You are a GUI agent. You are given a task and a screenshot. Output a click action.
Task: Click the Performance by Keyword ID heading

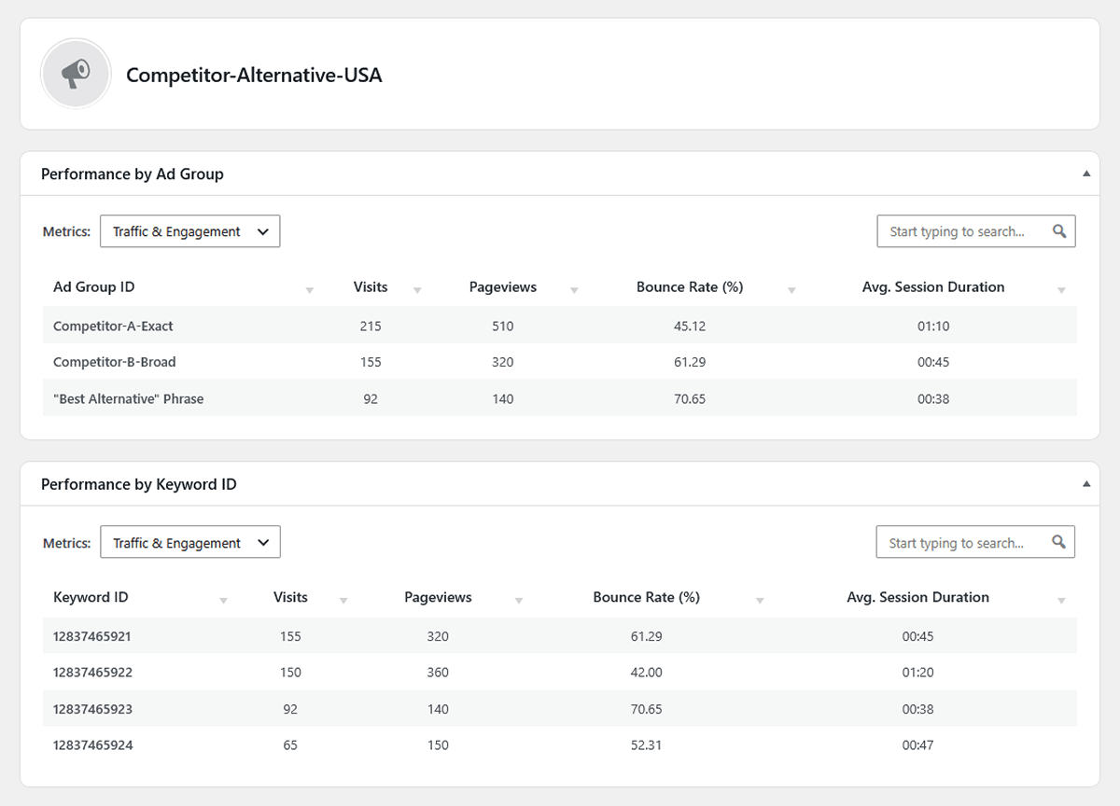139,484
